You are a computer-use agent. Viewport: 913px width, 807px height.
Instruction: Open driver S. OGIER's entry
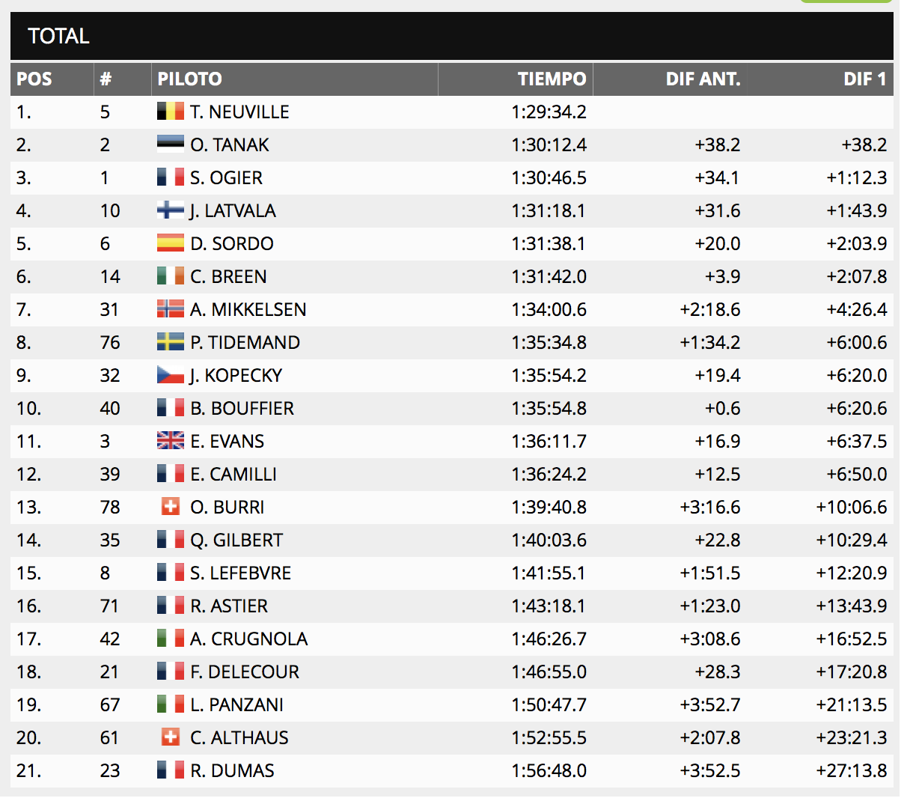coord(226,178)
